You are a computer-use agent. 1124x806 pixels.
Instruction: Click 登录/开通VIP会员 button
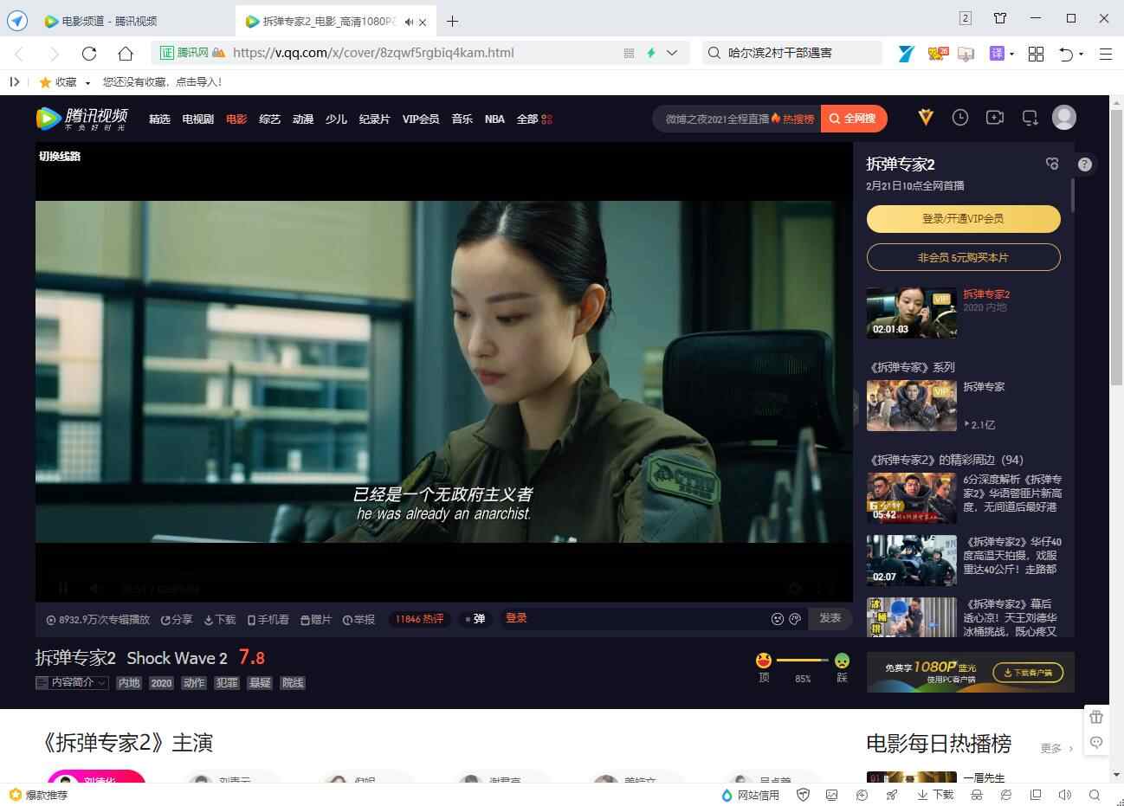[963, 219]
